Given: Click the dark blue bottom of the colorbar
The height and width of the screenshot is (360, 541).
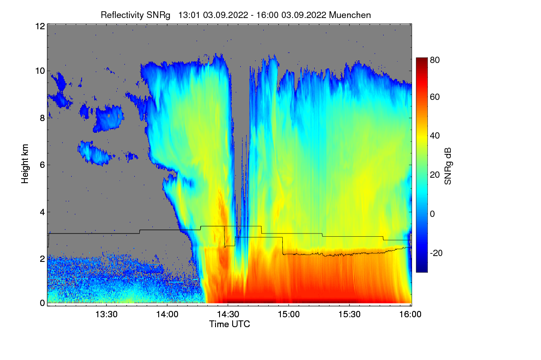Looking at the screenshot, I should (421, 269).
